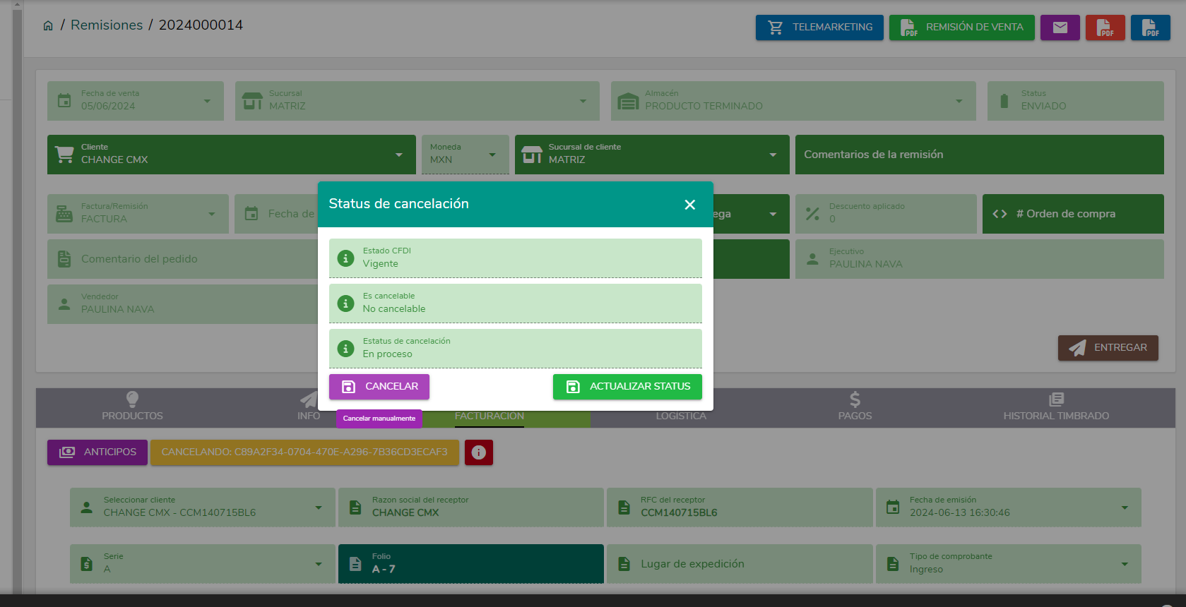
Task: Click ACTUALIZAR STATUS button
Action: coord(627,387)
